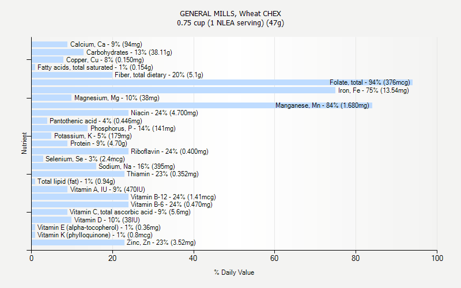The image size is (461, 288).
Task: Select the Thiamin - 23% label
Action: (163, 174)
